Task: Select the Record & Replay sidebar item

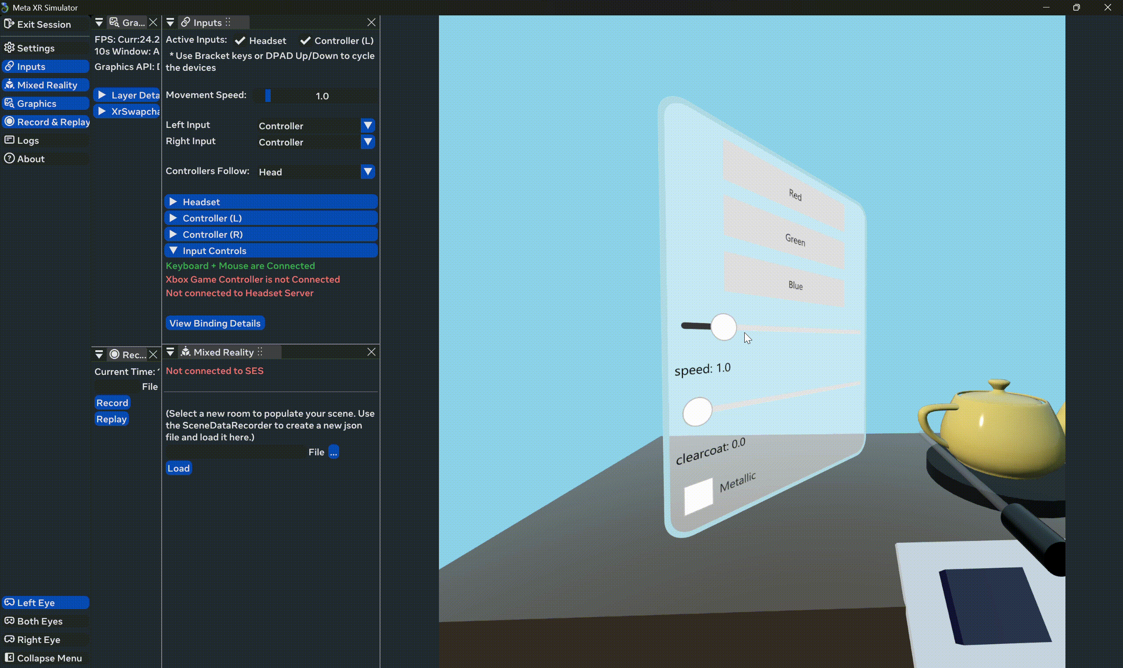Action: point(45,122)
